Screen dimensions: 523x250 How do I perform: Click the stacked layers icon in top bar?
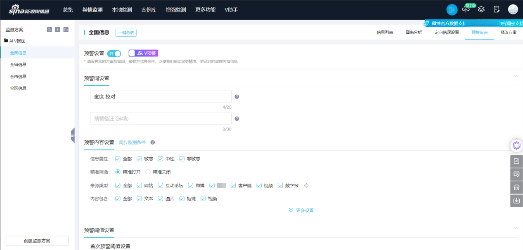(481, 9)
